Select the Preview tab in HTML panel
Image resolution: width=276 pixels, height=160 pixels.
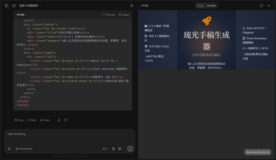pyautogui.click(x=211, y=5)
